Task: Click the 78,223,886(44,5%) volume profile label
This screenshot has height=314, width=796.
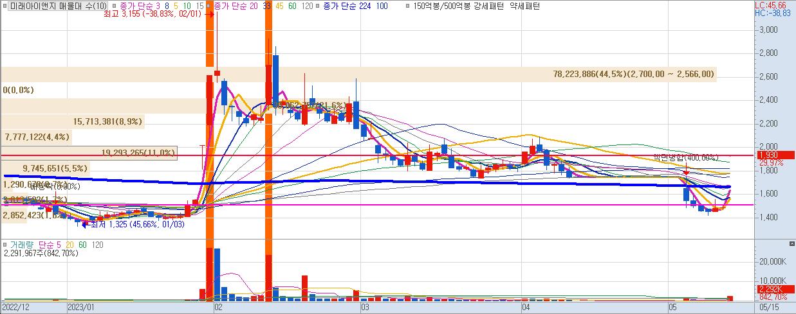Action: click(633, 74)
